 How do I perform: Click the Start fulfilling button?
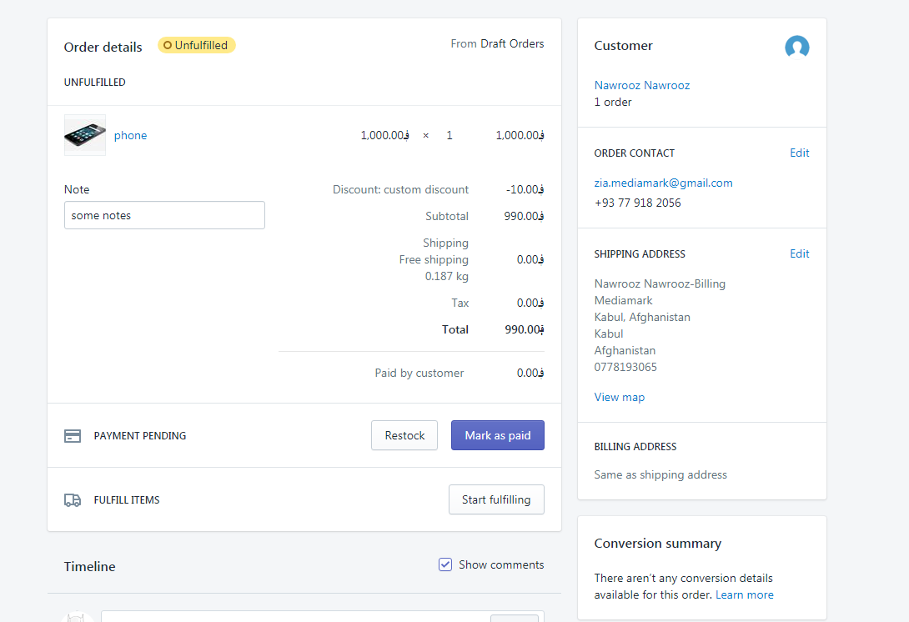pos(496,499)
